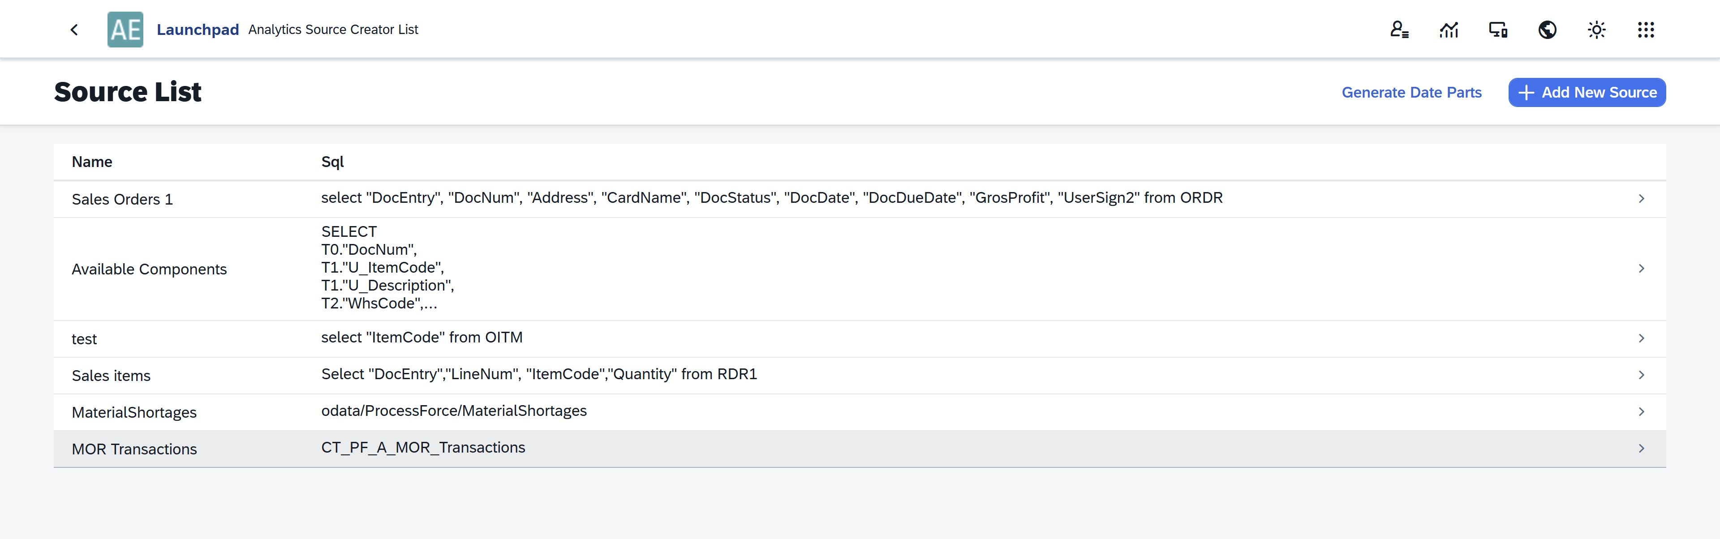1720x539 pixels.
Task: Open the globe language icon
Action: (1547, 30)
